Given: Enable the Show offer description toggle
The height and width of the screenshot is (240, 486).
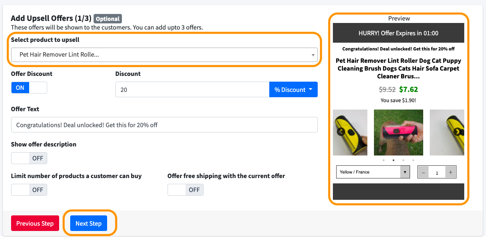Looking at the screenshot, I should [x=29, y=158].
